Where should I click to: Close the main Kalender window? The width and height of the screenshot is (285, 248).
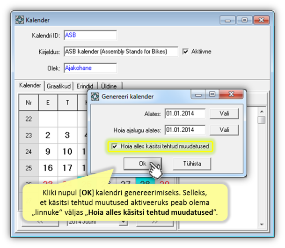[262, 20]
